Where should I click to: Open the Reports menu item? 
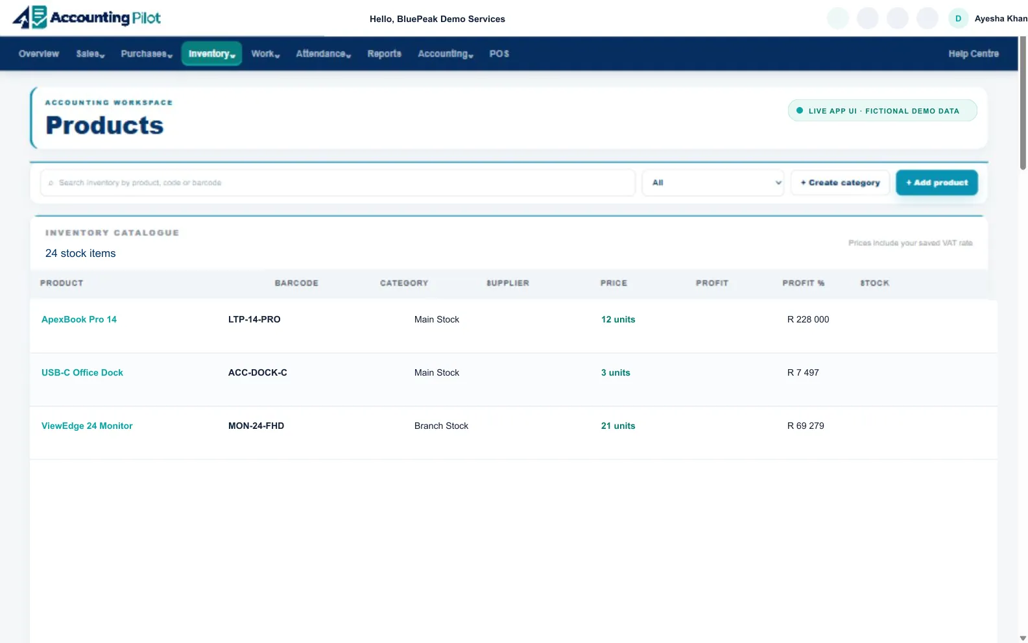pos(384,54)
